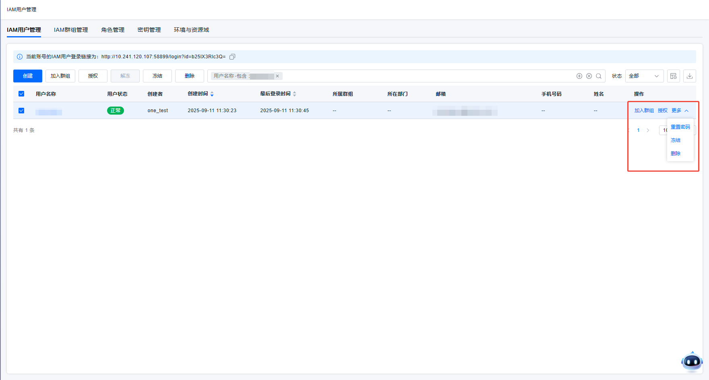Remove the 用户名称 filter tag
This screenshot has width=709, height=380.
[x=277, y=76]
